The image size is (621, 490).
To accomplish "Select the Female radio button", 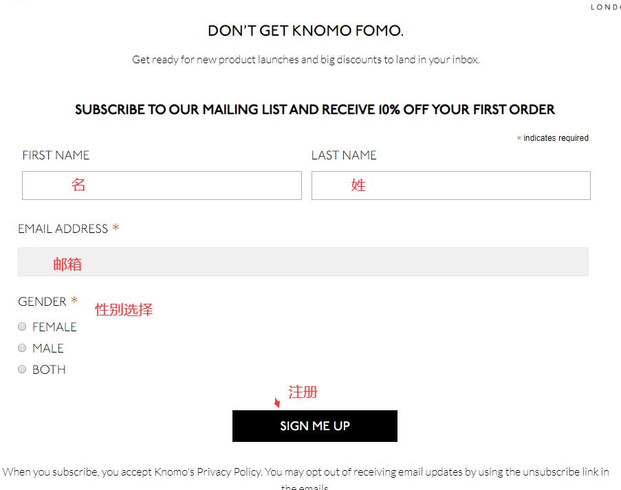I will [x=22, y=326].
